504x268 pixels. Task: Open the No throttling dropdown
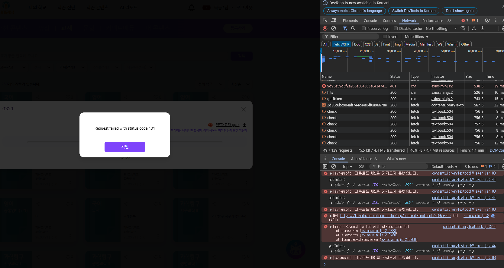[x=441, y=28]
